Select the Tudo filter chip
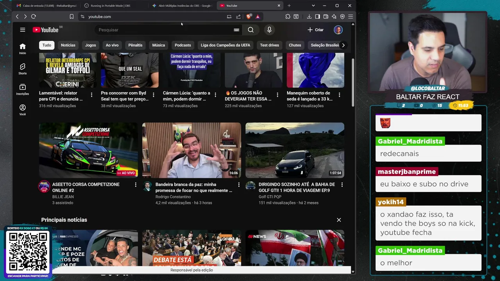The width and height of the screenshot is (500, 281). 47,45
